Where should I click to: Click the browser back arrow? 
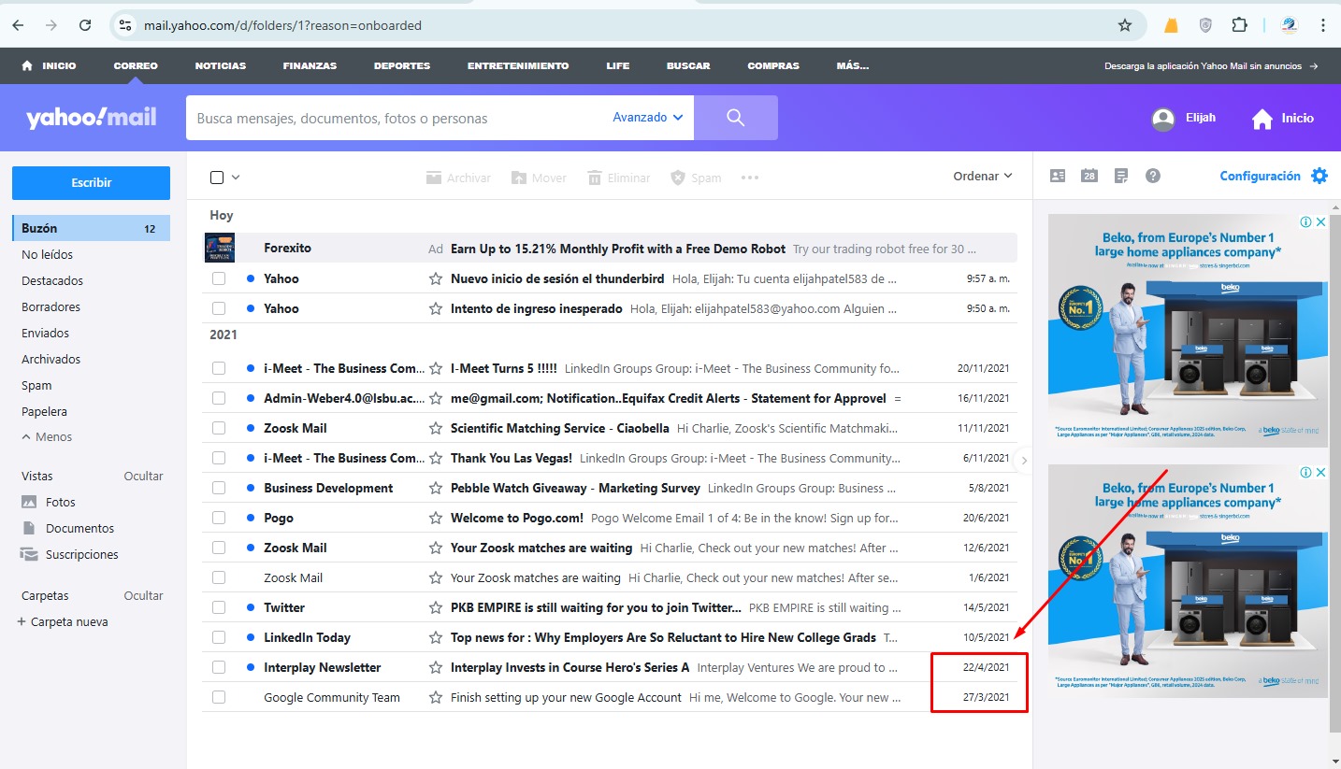18,25
